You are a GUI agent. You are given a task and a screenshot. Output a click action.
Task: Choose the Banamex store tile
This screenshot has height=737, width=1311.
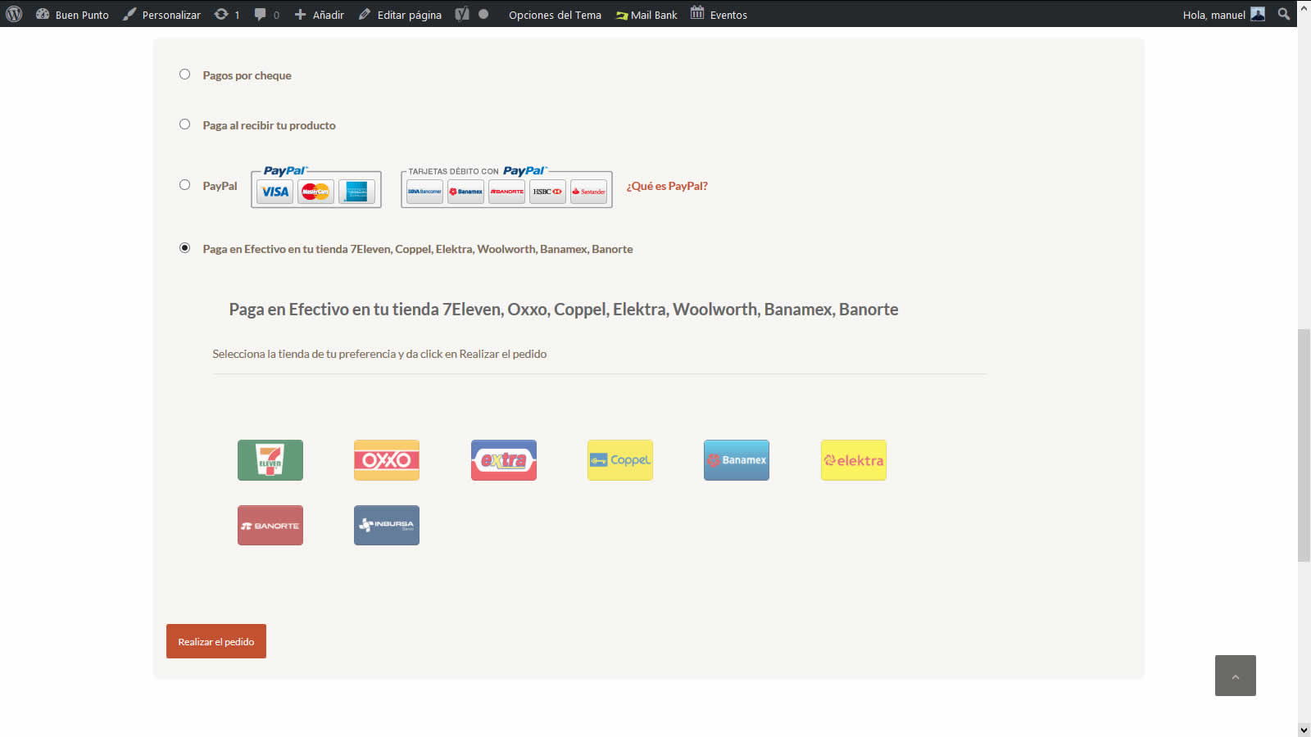pyautogui.click(x=737, y=460)
